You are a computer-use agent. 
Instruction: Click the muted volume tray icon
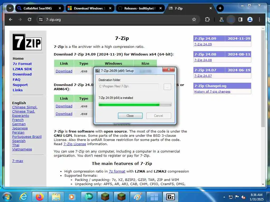click(x=243, y=197)
